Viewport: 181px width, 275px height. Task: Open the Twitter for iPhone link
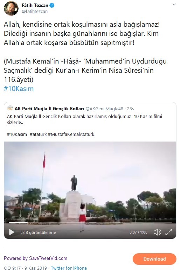pyautogui.click(x=69, y=268)
